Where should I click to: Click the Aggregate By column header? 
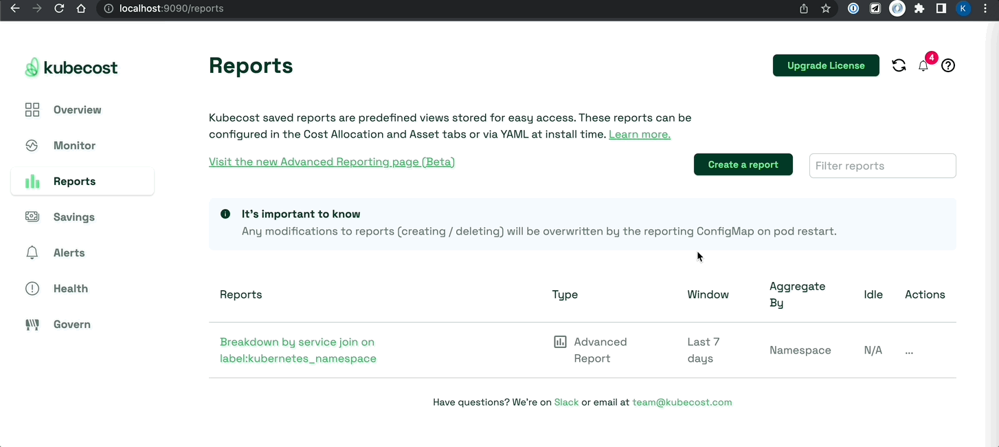797,294
